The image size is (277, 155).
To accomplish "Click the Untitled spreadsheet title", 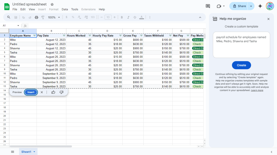I will click(29, 4).
